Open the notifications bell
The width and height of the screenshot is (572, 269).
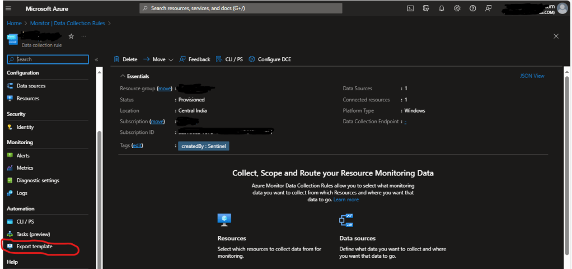tap(442, 8)
